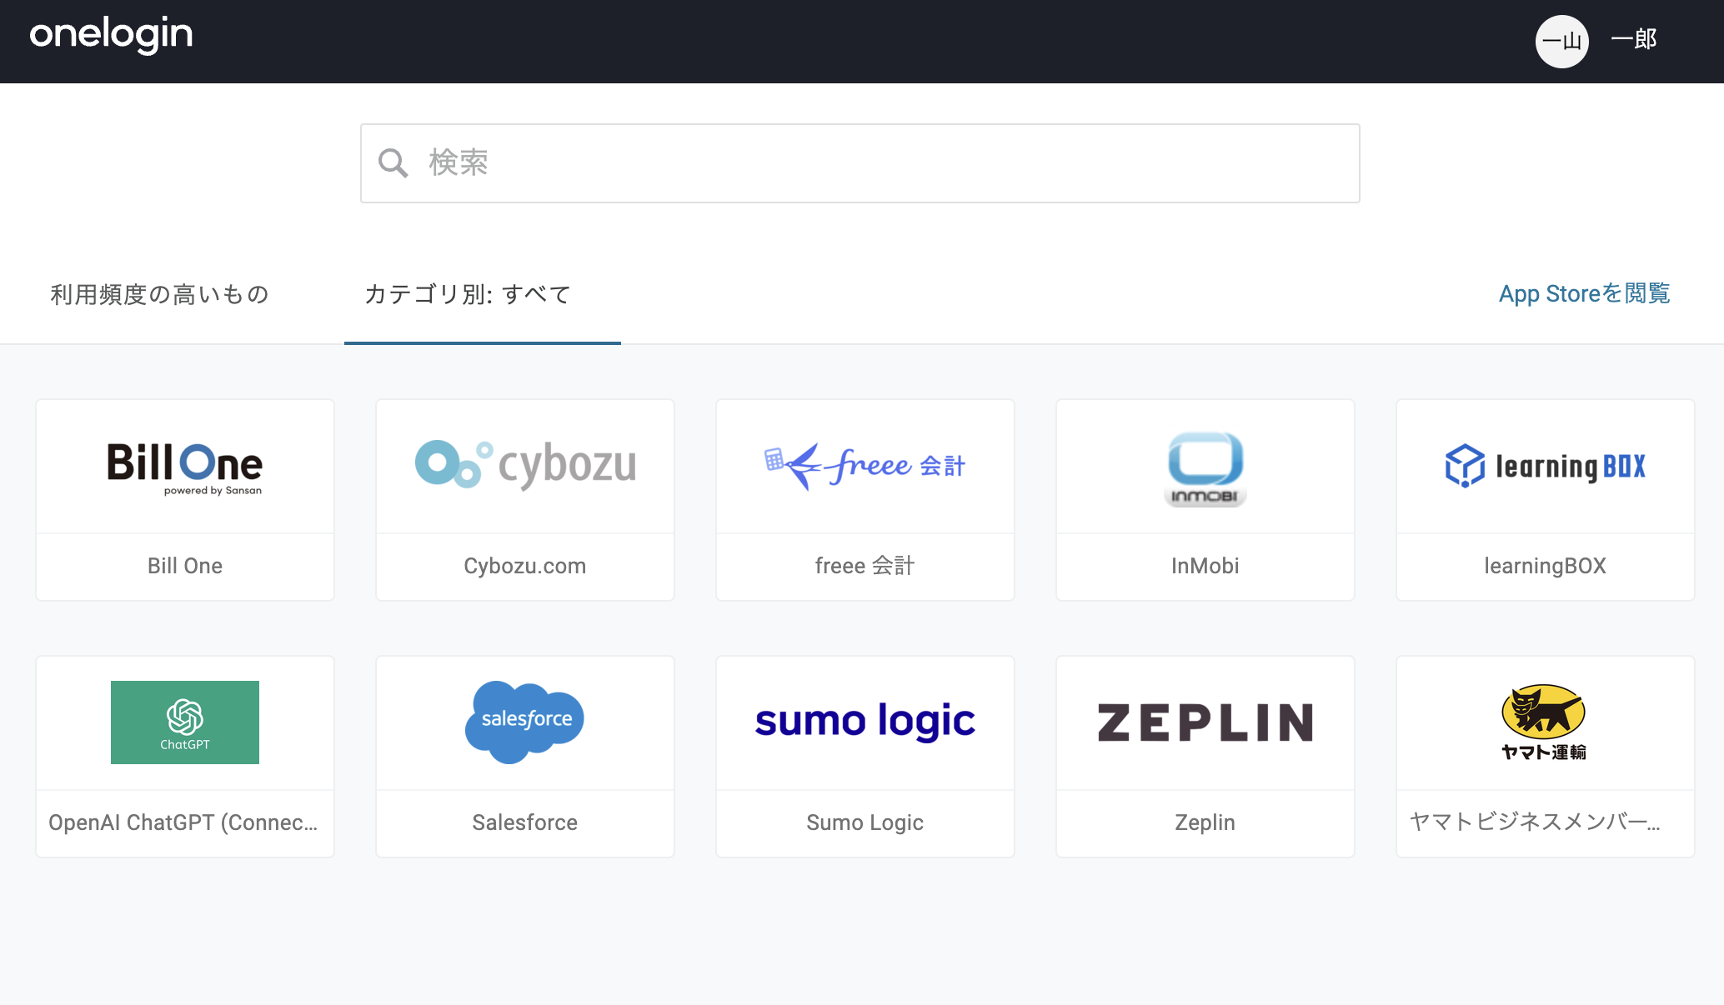The height and width of the screenshot is (1005, 1724).
Task: Click the ヤマトビジネスメンバー label
Action: [x=1535, y=822]
